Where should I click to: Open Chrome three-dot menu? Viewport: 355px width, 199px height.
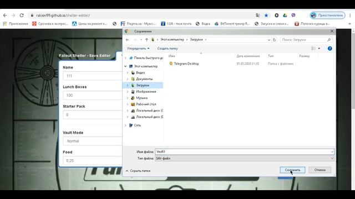coord(350,15)
